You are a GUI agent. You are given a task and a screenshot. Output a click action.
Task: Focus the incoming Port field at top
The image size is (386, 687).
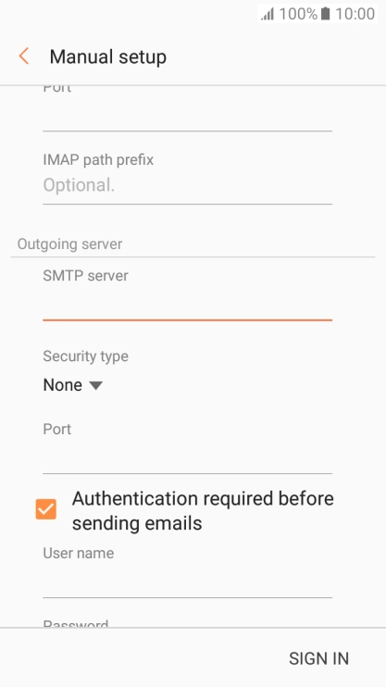coord(188,115)
